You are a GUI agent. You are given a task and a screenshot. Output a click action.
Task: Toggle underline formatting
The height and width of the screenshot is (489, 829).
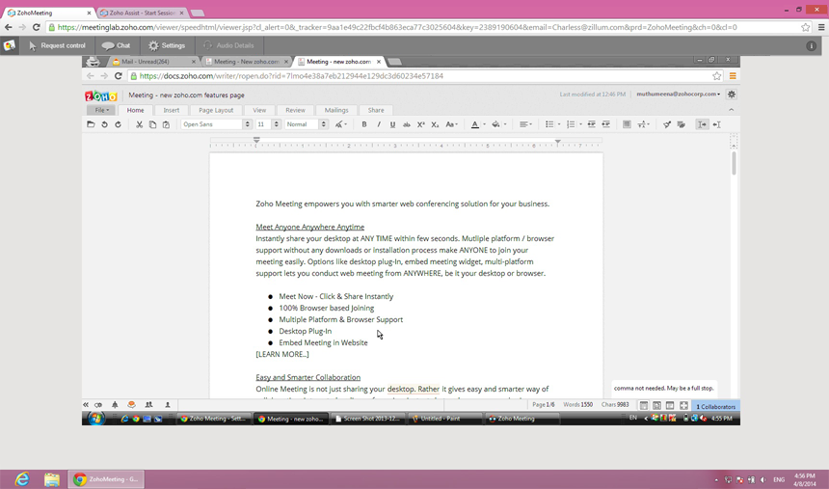[392, 124]
